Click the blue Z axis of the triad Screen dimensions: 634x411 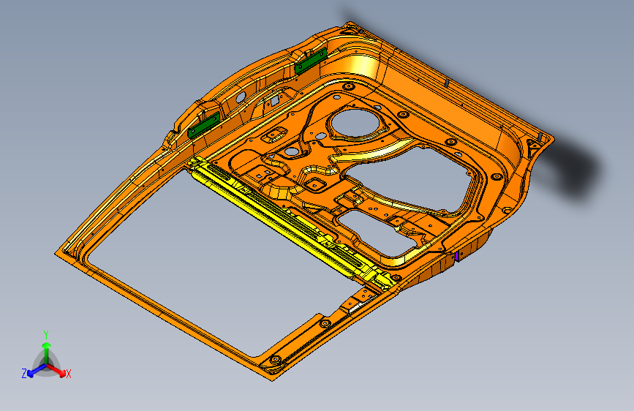pyautogui.click(x=37, y=371)
